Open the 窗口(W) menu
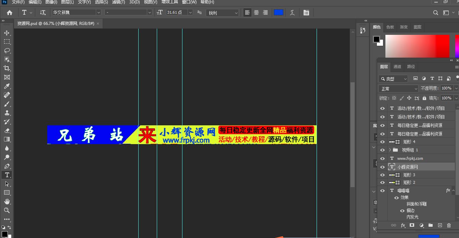Screen dimensions: 459x238 [189, 2]
